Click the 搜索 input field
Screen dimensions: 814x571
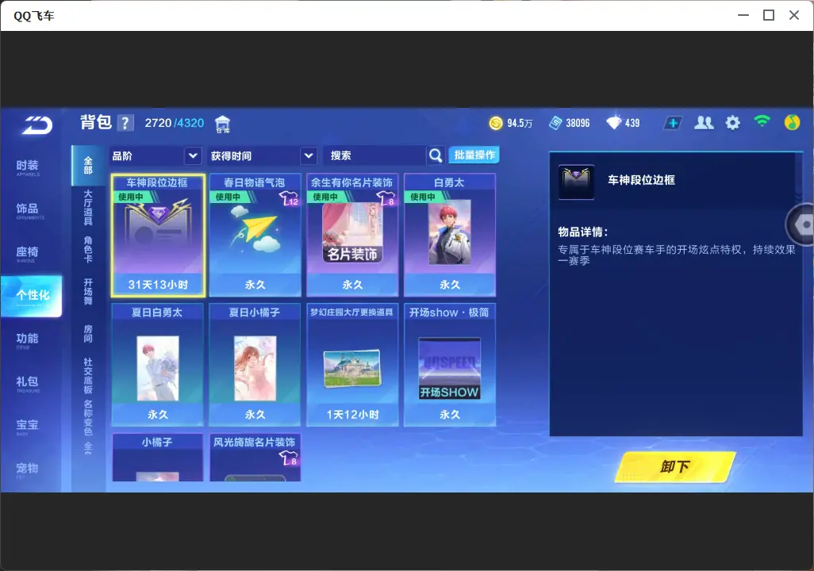(374, 155)
